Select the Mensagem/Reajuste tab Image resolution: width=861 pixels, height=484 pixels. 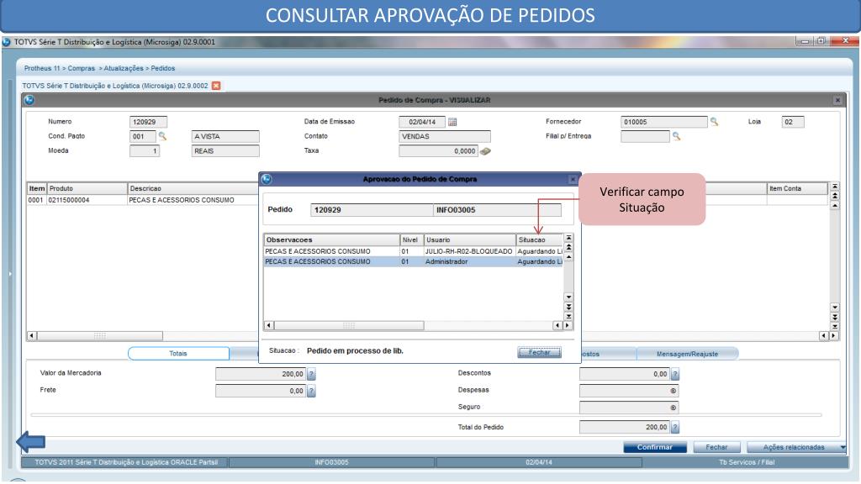point(688,354)
